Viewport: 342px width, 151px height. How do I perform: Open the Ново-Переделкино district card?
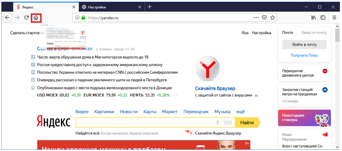(x=305, y=139)
